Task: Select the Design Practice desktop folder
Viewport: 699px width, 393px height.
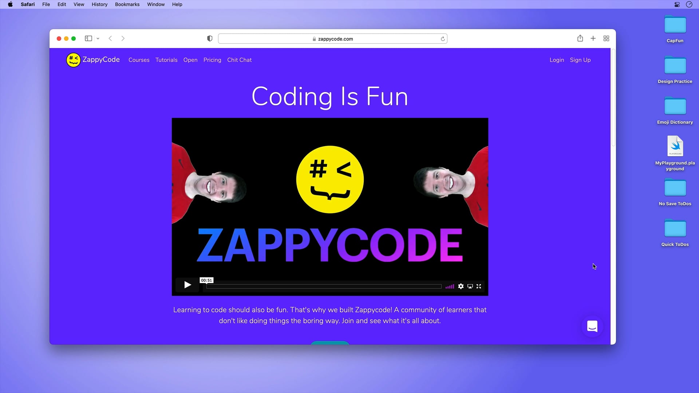Action: pyautogui.click(x=675, y=70)
